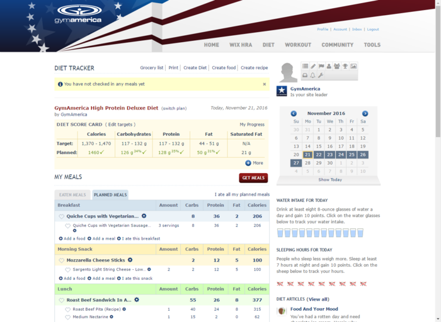Click the GET MEALS button
The width and height of the screenshot is (441, 322).
click(253, 178)
